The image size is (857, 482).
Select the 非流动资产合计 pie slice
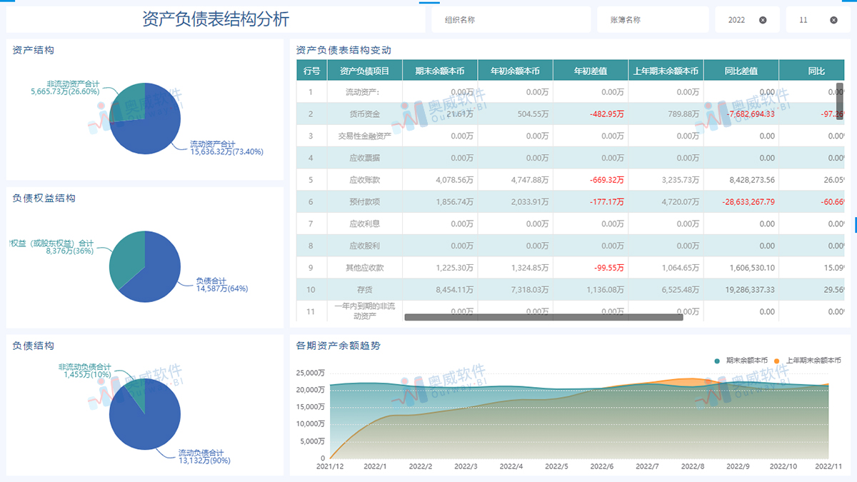pyautogui.click(x=129, y=102)
